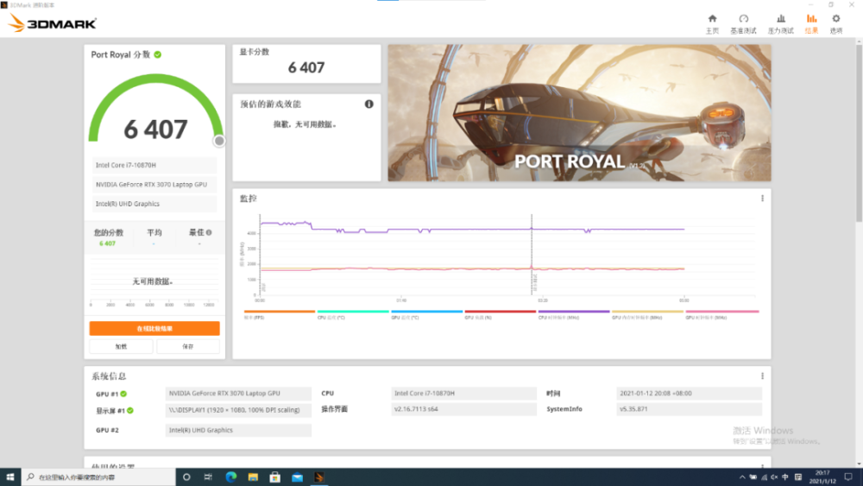The width and height of the screenshot is (863, 486).
Task: Click the orange compare results online button
Action: [154, 329]
